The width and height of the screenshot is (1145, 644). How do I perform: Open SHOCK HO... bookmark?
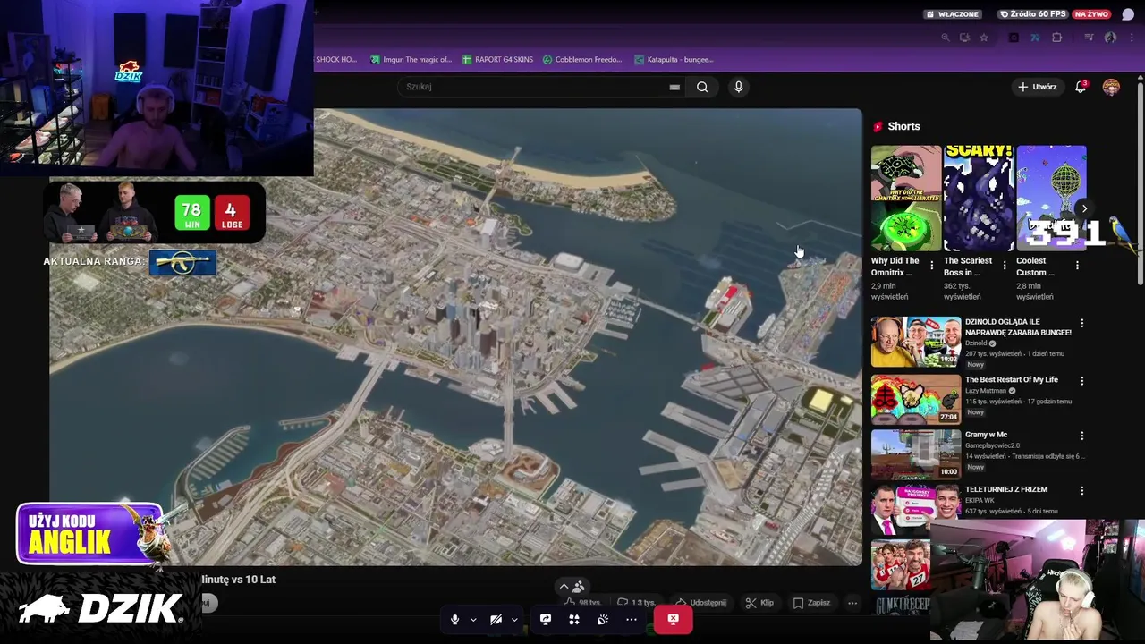click(336, 60)
